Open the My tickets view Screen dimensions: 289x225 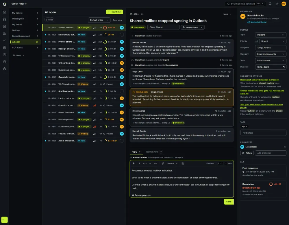(x=25, y=13)
